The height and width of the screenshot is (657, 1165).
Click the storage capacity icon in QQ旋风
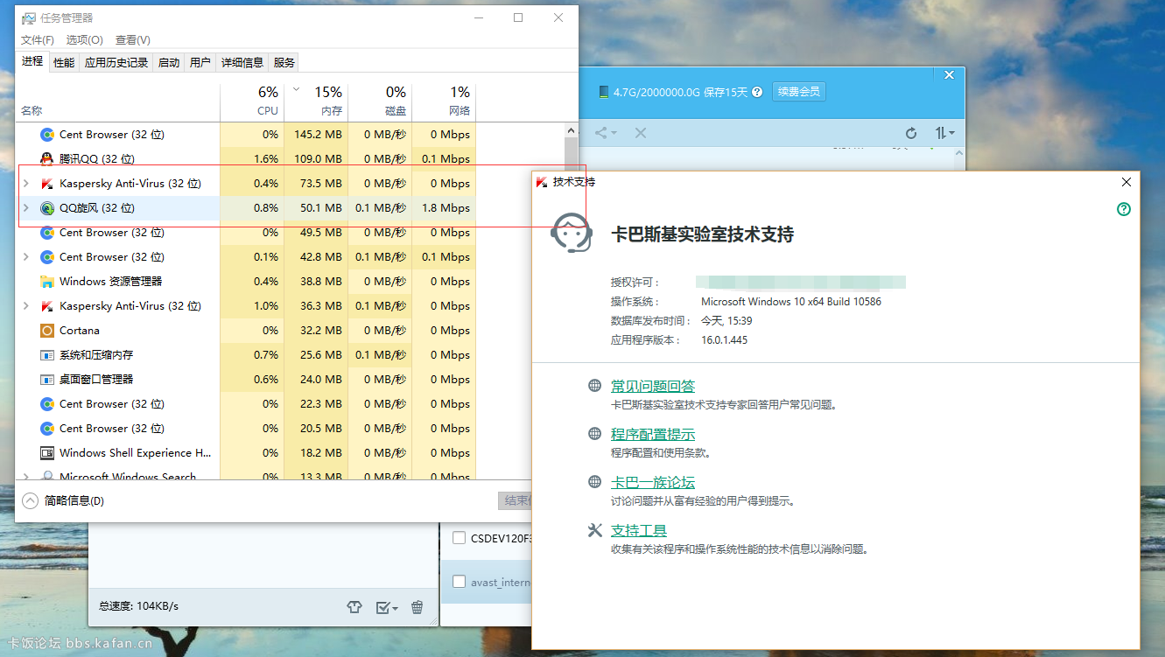tap(603, 92)
